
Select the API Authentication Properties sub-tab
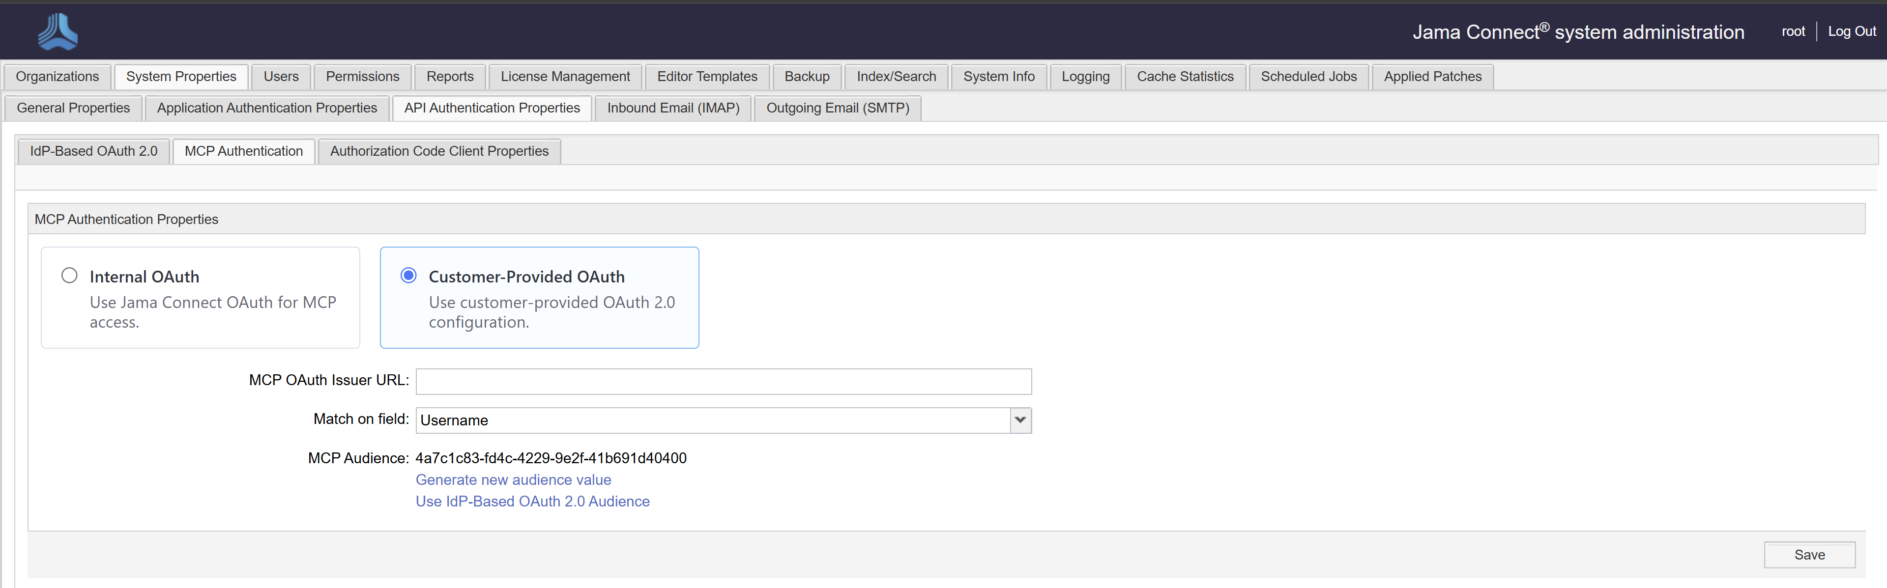coord(492,109)
